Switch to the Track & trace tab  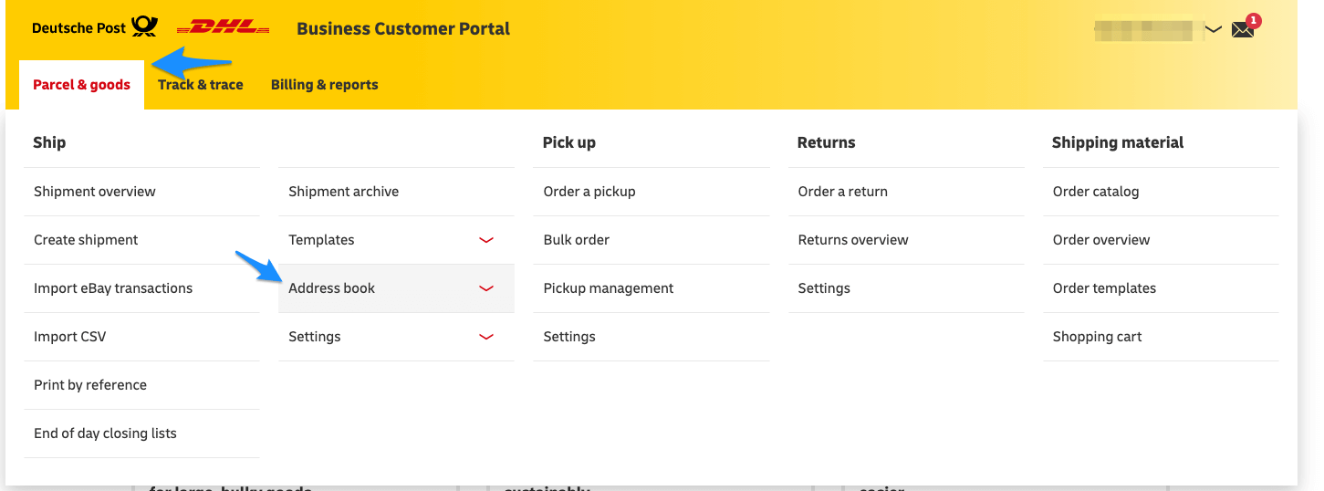tap(201, 85)
